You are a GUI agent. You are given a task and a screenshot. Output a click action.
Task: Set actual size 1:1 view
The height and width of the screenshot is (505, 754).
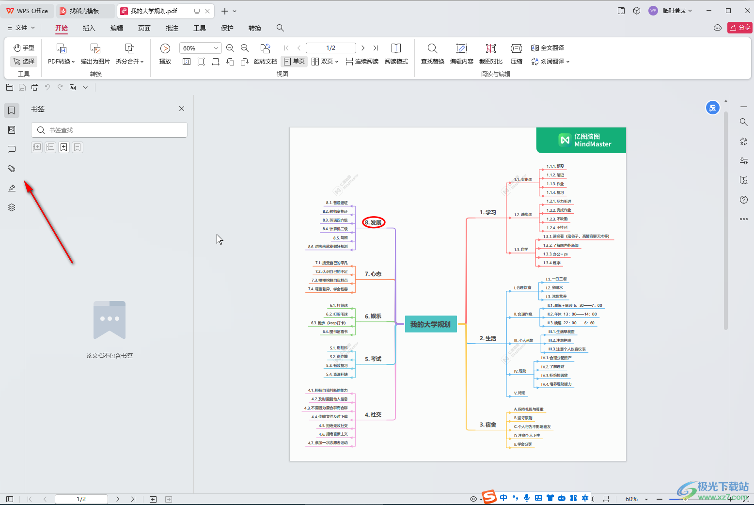(x=187, y=62)
